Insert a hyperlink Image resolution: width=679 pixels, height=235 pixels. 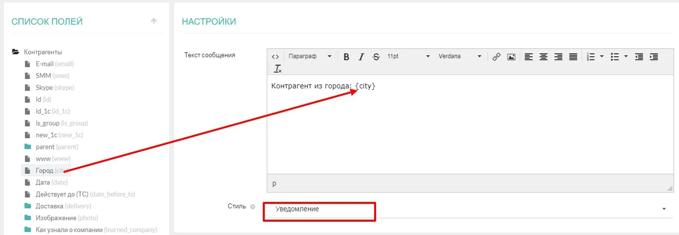(496, 57)
